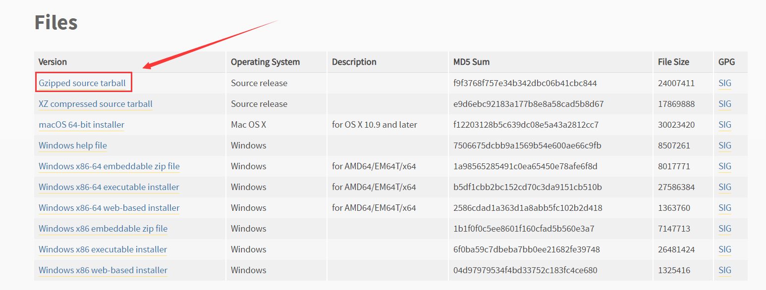The width and height of the screenshot is (766, 290).
Task: Open SIG for Windows x86-64 executable installer
Action: point(724,187)
